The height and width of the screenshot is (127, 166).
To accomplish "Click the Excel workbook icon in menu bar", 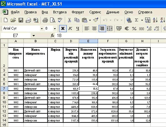I will point(5,12).
